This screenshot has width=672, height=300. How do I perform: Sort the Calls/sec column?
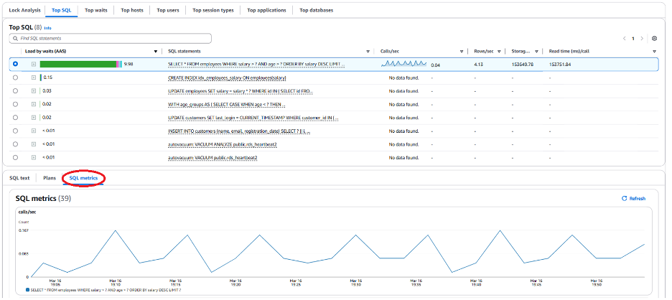point(462,51)
